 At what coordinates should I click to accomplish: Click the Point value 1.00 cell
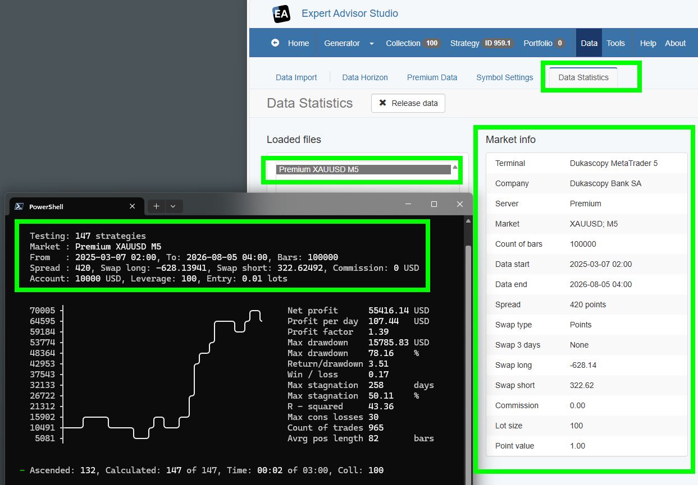(x=577, y=446)
